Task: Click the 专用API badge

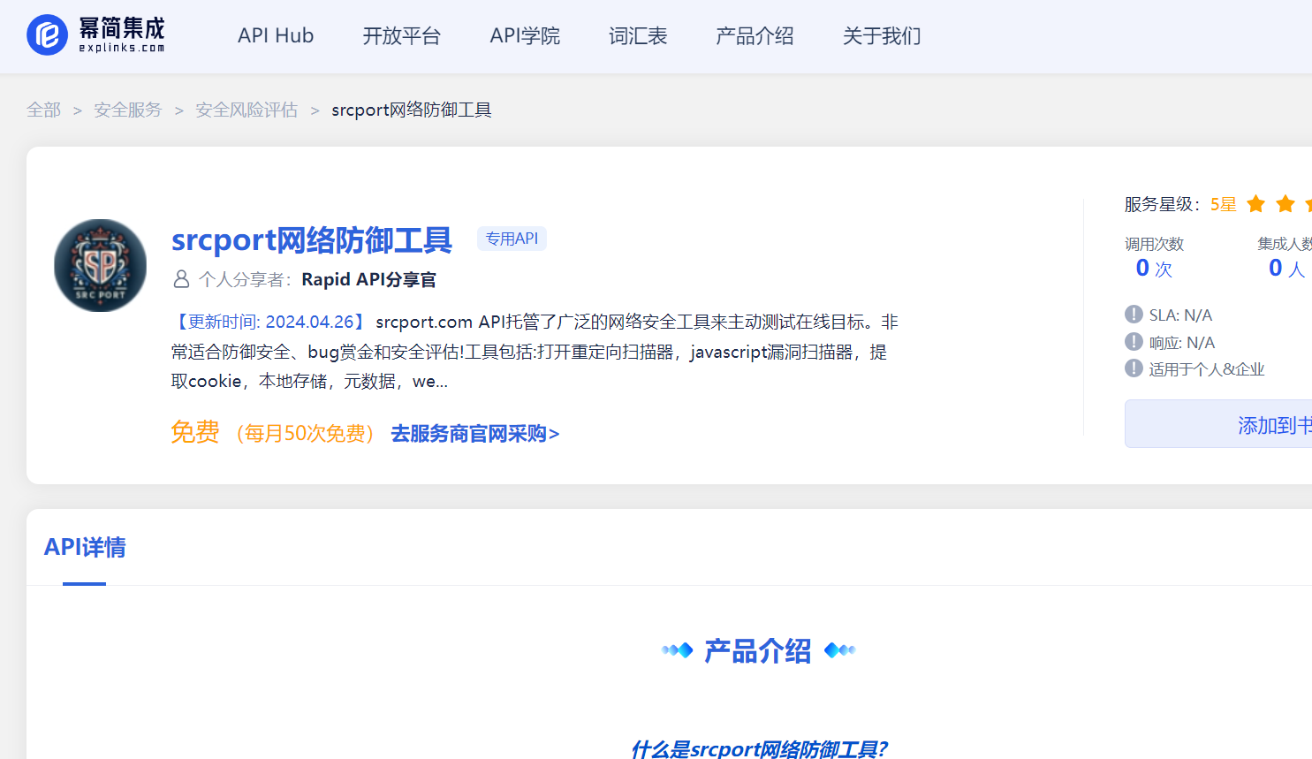Action: [512, 238]
